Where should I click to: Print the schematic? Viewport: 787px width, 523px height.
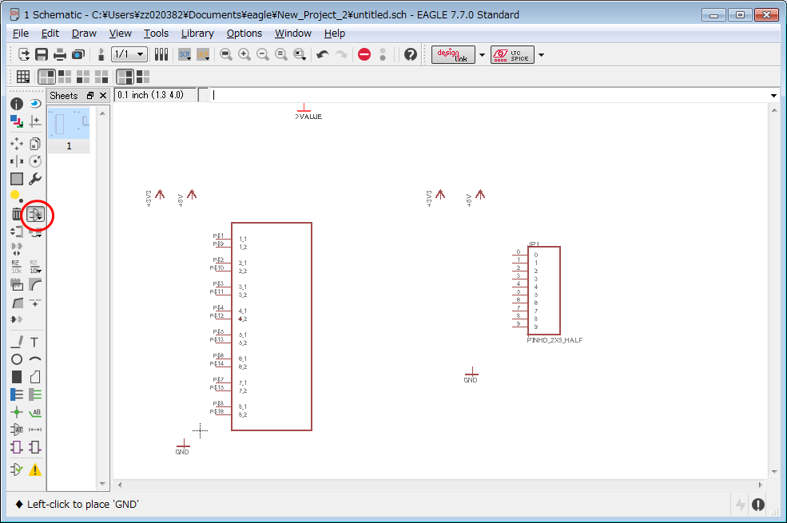pos(60,54)
